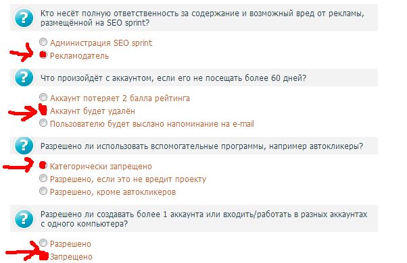Image resolution: width=407 pixels, height=263 pixels.
Task: Select radio "Пользователю будет выслано напоминание на e-mail"
Action: coord(43,123)
